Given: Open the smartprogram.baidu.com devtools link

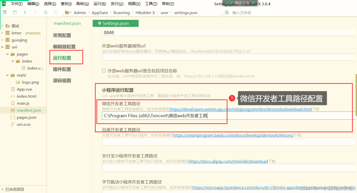Looking at the screenshot, I should pyautogui.click(x=234, y=135).
